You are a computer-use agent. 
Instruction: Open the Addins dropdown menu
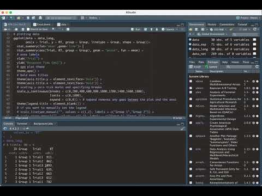point(94,18)
